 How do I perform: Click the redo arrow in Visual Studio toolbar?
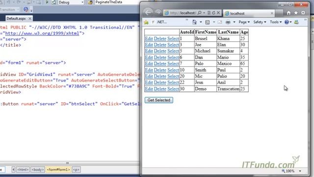point(18,2)
